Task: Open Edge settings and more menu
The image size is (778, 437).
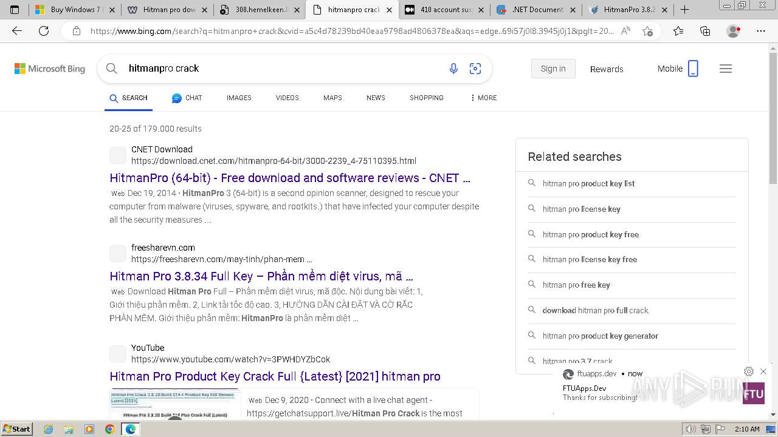Action: (x=761, y=31)
